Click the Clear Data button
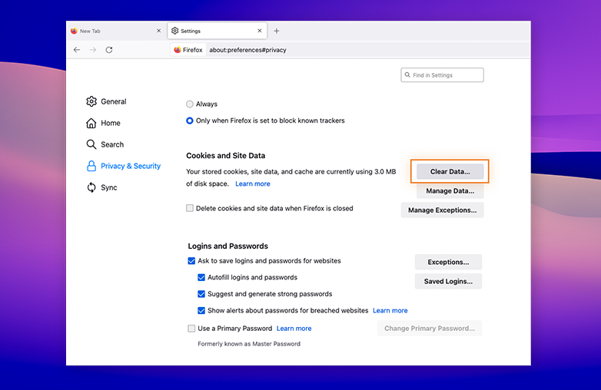The height and width of the screenshot is (390, 601). tap(450, 171)
